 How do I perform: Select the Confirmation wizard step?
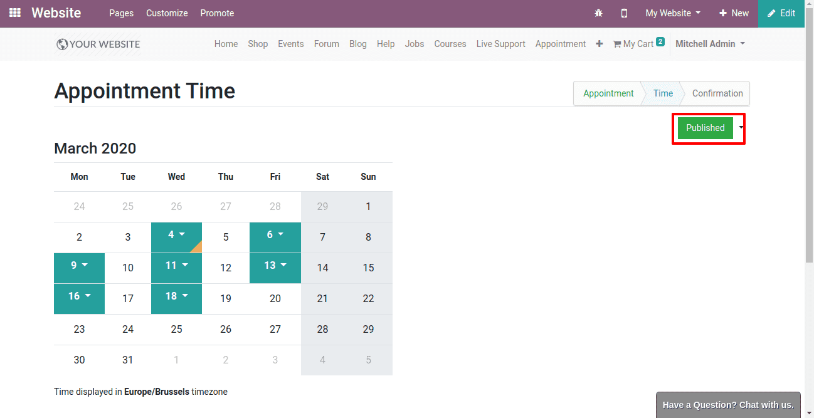click(717, 93)
